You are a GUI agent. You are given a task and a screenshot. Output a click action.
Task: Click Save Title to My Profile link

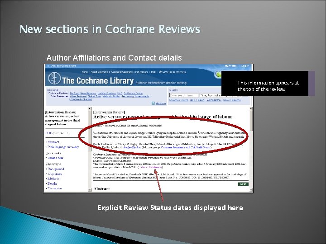[x=174, y=72]
